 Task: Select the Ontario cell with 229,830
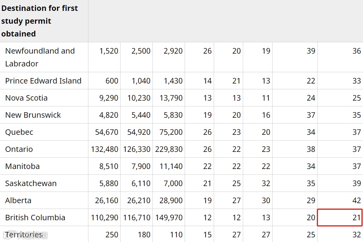[169, 149]
